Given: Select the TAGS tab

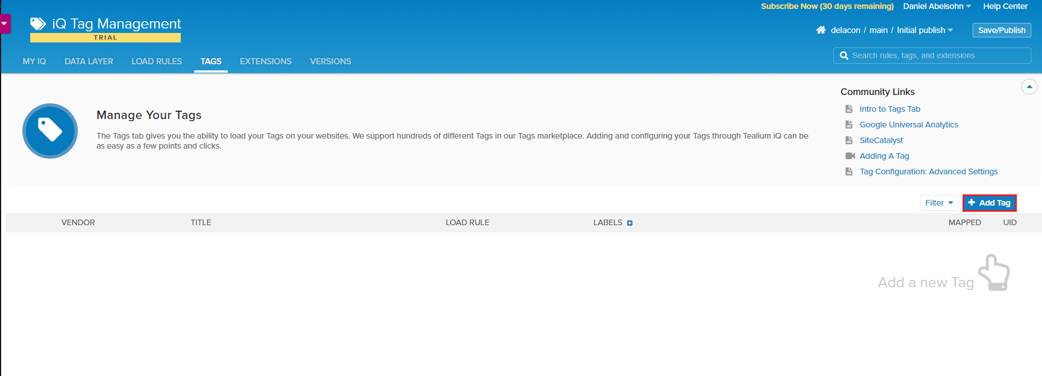Looking at the screenshot, I should click(211, 61).
